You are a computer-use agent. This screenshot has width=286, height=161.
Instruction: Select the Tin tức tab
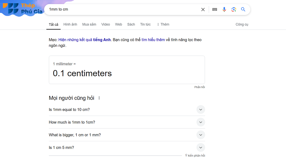[x=145, y=24]
